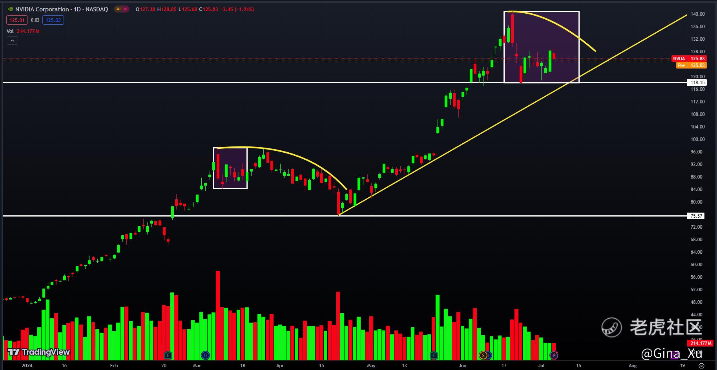
Task: Click the high price value 128.85
Action: tap(169, 9)
